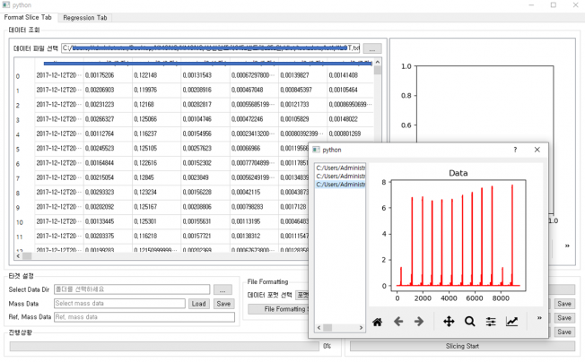Click the progress bar under 진행상황

160,345
